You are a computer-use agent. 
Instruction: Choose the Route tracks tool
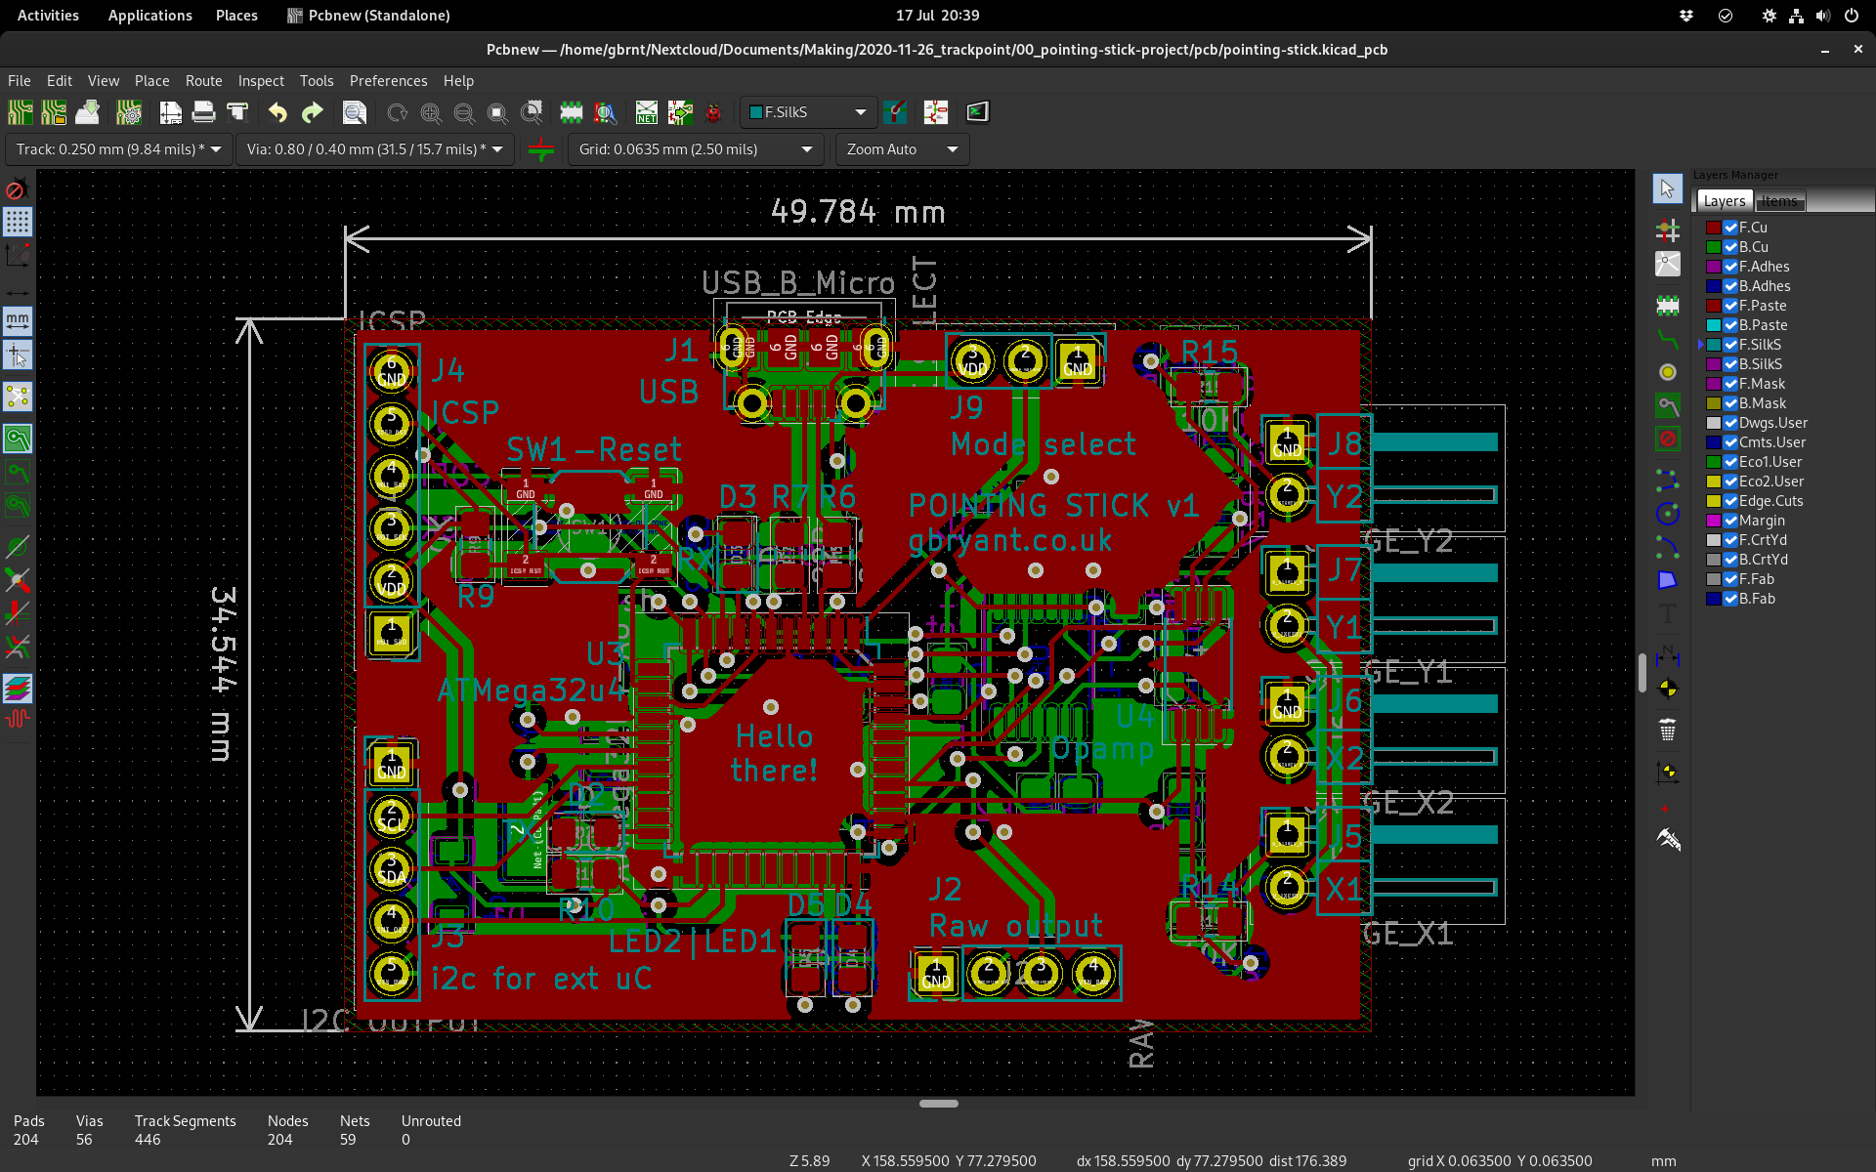[x=1668, y=339]
